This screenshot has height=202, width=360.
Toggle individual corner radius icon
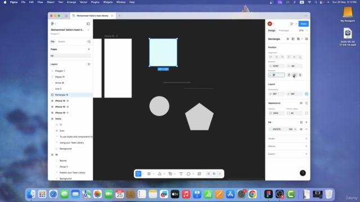click(x=306, y=113)
